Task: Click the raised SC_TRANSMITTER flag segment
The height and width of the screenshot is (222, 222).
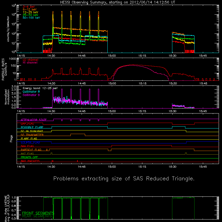Action: [78, 134]
